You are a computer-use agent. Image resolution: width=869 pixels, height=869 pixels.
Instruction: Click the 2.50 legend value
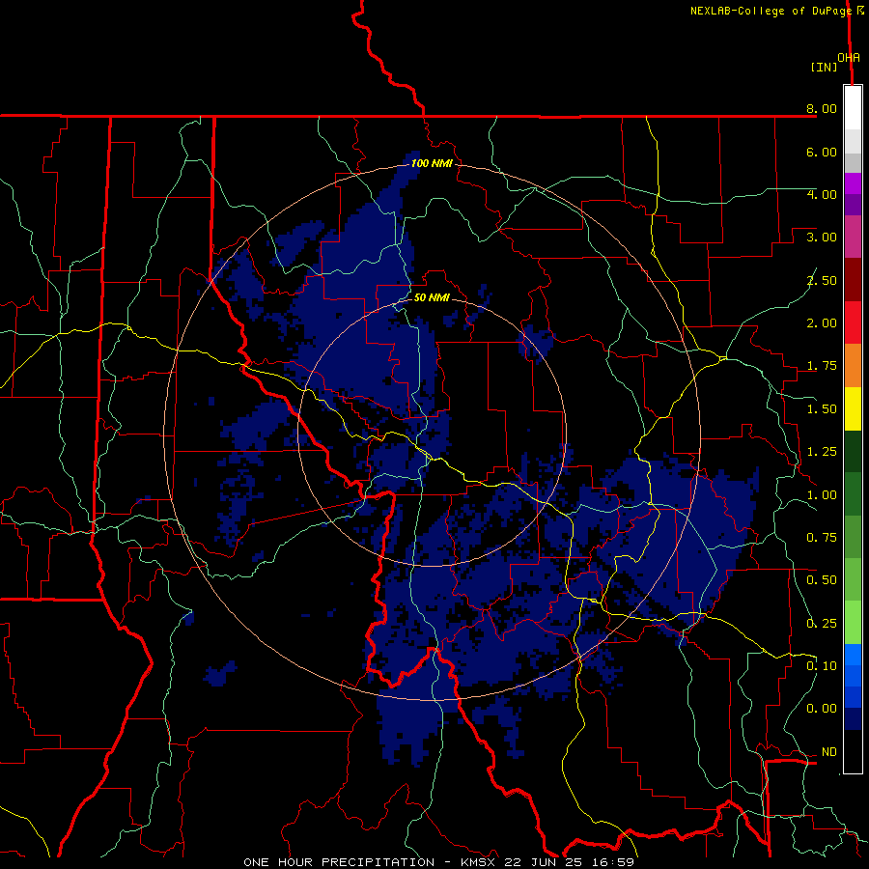[822, 280]
